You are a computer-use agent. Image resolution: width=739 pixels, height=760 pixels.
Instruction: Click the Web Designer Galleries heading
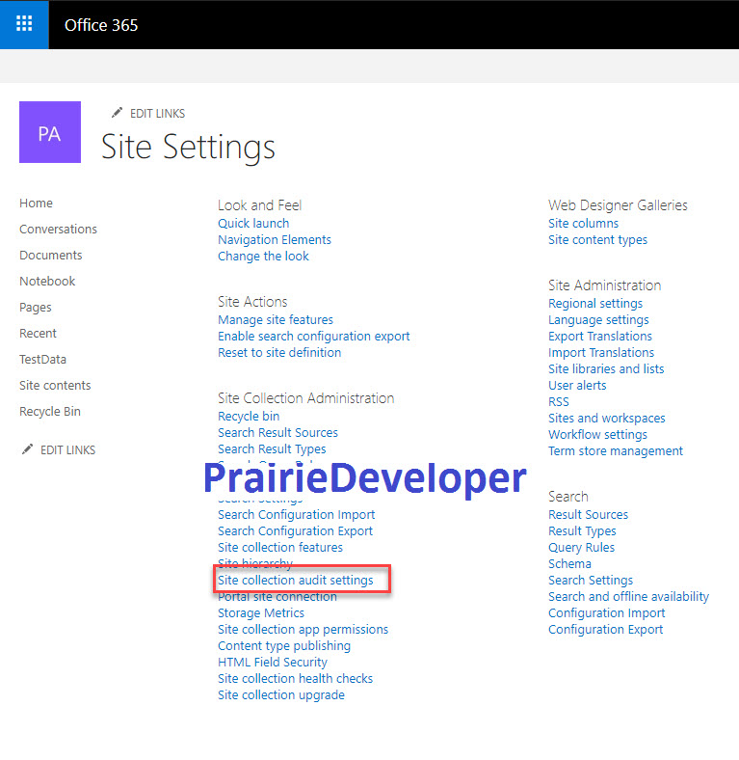pos(618,205)
